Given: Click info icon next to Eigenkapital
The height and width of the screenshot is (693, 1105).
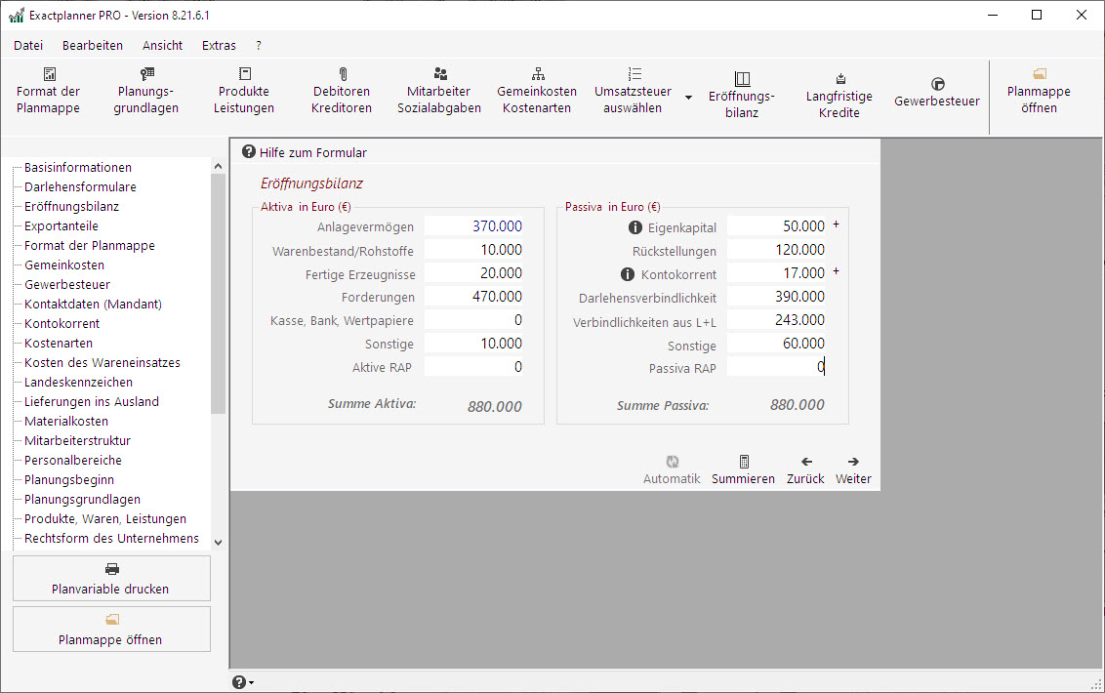Looking at the screenshot, I should point(635,227).
